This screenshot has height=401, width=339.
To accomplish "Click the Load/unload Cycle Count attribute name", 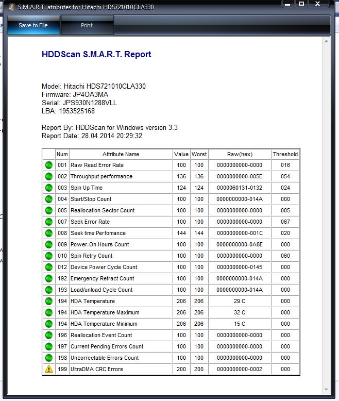I will [x=101, y=290].
